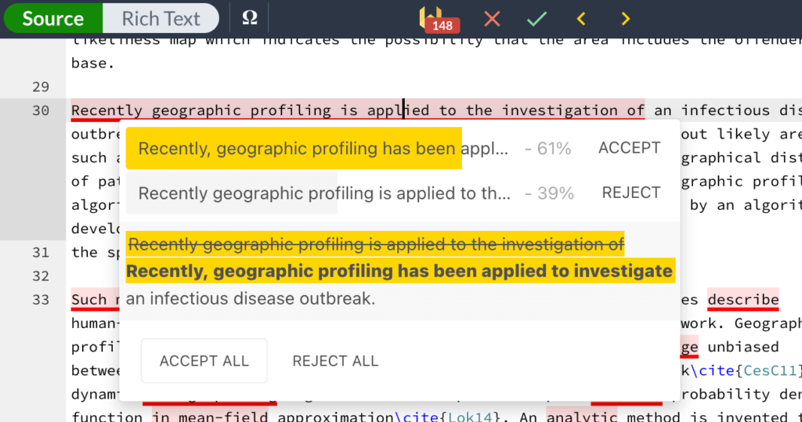The image size is (802, 422).
Task: Click the ACCEPT ALL button
Action: (x=204, y=361)
